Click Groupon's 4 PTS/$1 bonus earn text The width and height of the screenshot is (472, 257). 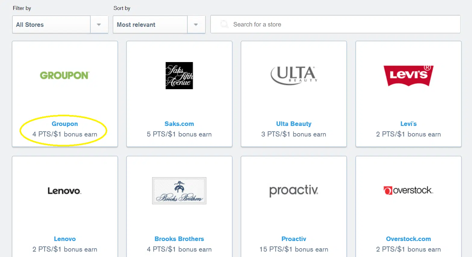65,134
